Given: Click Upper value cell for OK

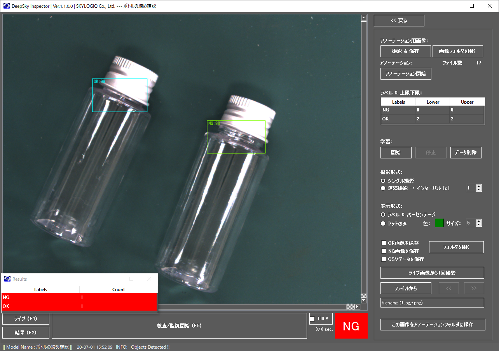Looking at the screenshot, I should [467, 119].
